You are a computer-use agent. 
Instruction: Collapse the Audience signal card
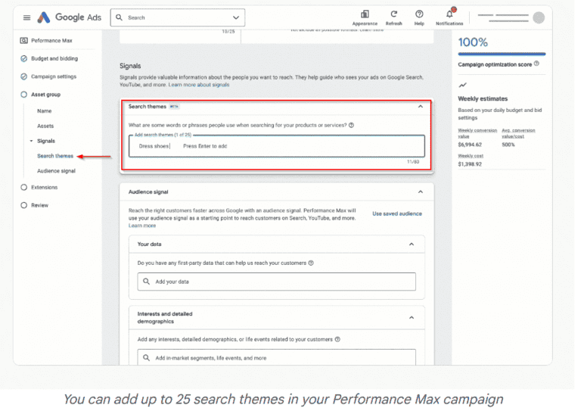pos(420,192)
